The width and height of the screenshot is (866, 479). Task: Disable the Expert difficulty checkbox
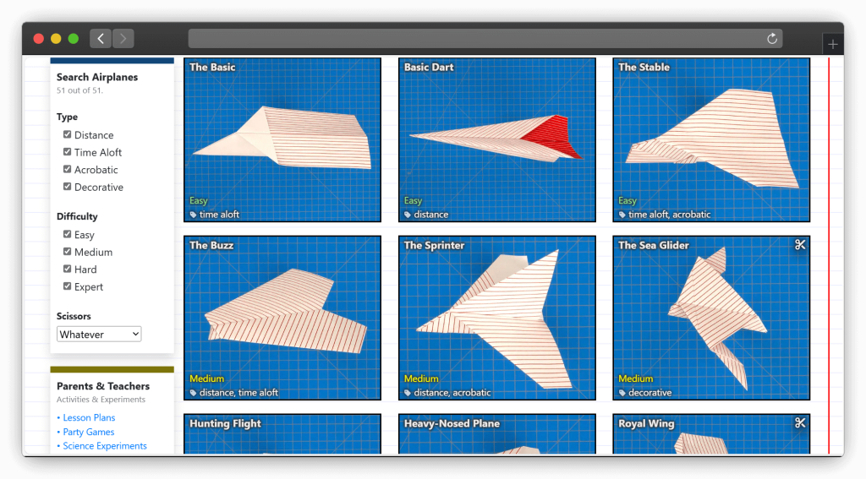[68, 286]
